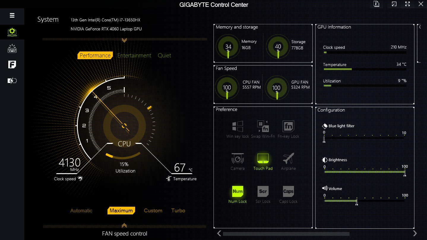Open the hamburger menu
Image resolution: width=427 pixels, height=240 pixels.
pyautogui.click(x=12, y=15)
